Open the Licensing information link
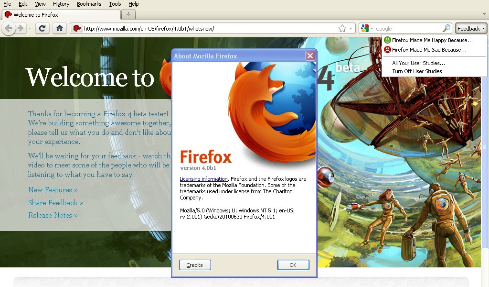 [203, 179]
